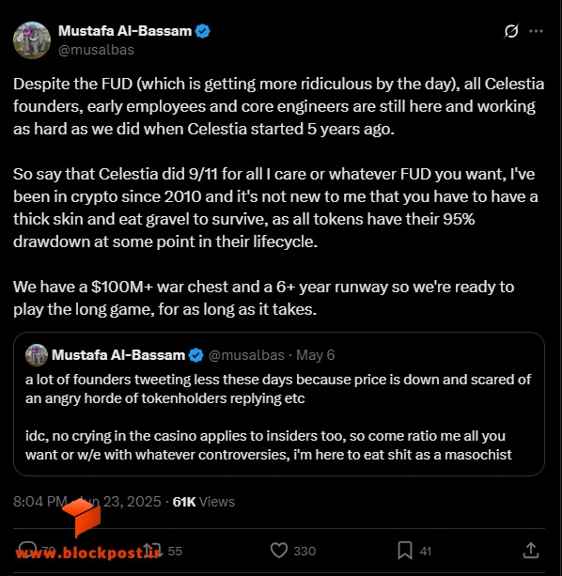Open the @musalbas handle under the author name
This screenshot has height=576, width=562.
(x=96, y=50)
